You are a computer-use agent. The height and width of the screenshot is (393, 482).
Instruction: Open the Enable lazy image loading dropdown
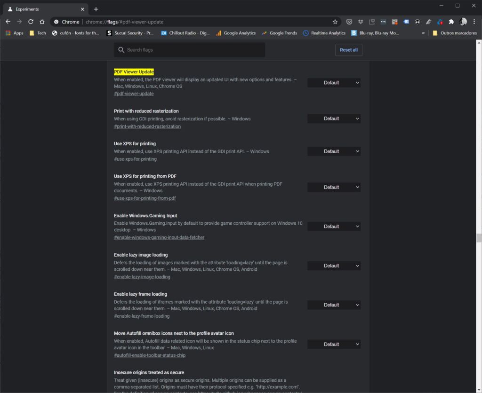click(x=334, y=266)
